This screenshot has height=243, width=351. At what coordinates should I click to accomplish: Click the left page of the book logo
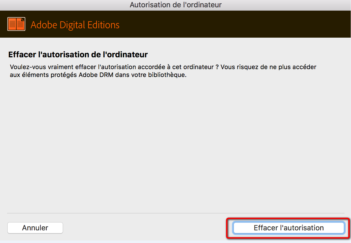[12, 24]
